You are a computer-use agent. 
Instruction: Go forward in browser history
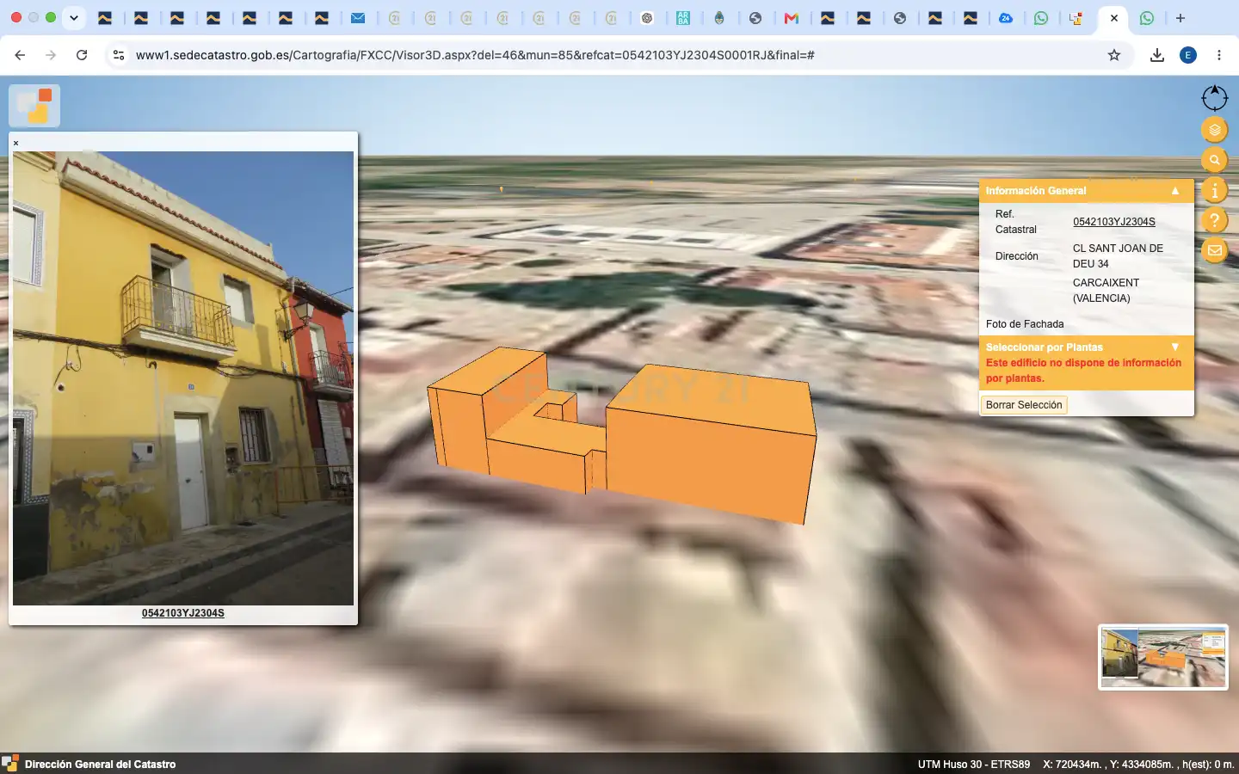pyautogui.click(x=51, y=55)
